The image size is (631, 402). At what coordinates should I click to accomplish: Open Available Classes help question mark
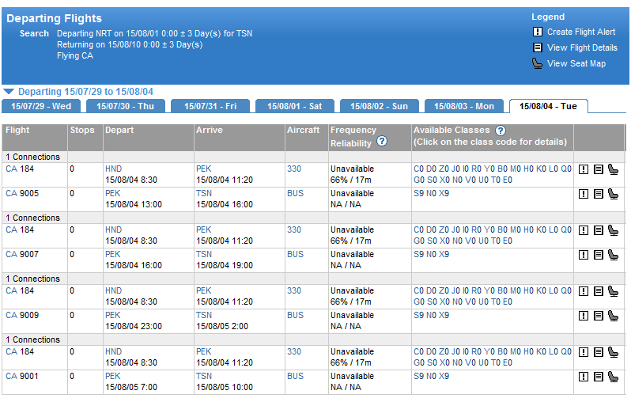pos(501,131)
